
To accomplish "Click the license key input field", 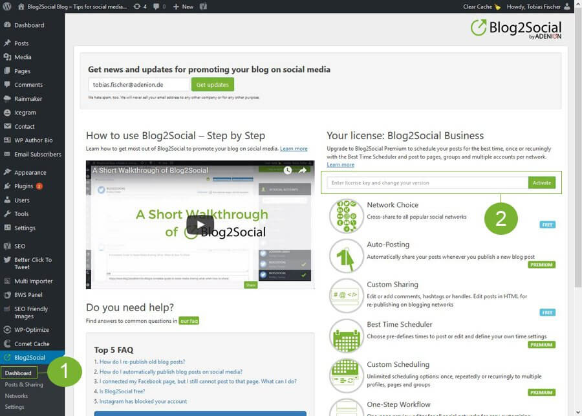I will point(427,182).
